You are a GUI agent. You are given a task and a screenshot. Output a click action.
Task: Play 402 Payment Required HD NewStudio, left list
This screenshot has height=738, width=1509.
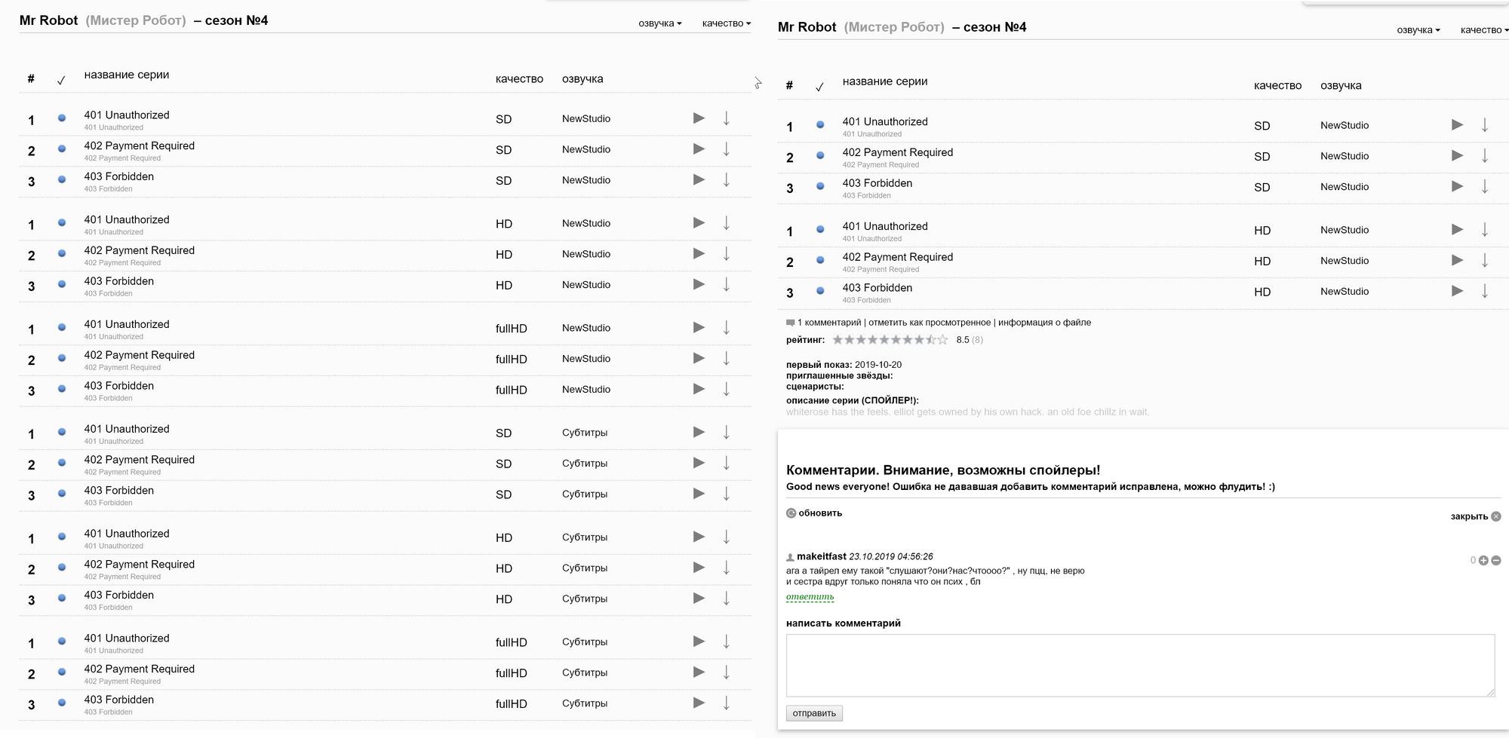pyautogui.click(x=699, y=254)
